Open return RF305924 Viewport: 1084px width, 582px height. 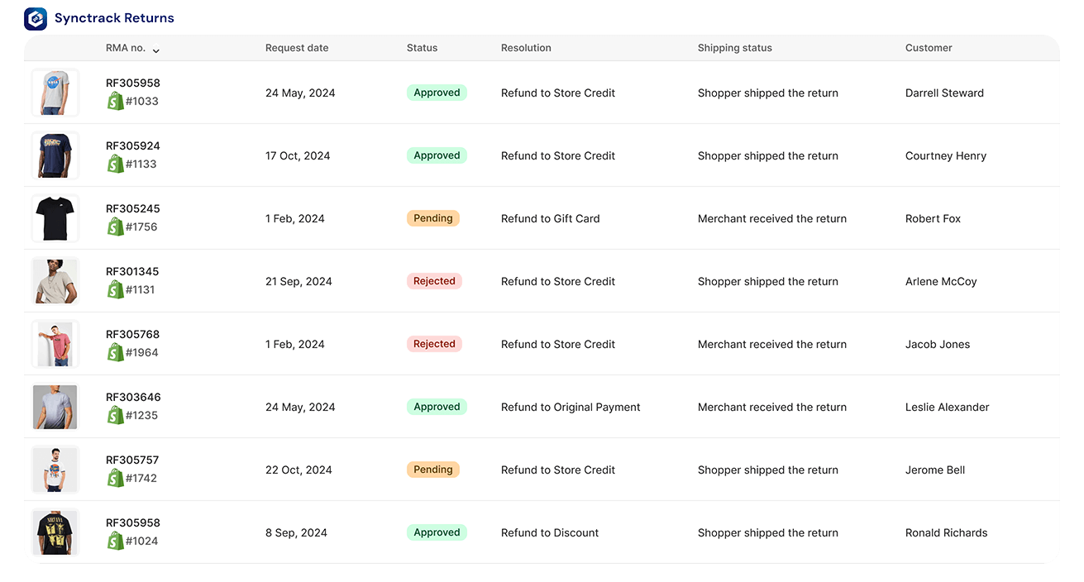coord(133,145)
